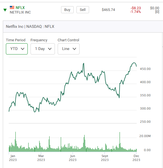The width and height of the screenshot is (163, 168).
Task: Click the Buy button
Action: click(67, 10)
